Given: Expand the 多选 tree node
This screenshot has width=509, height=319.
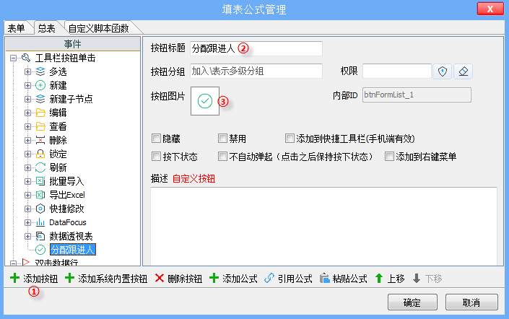Looking at the screenshot, I should pos(27,71).
